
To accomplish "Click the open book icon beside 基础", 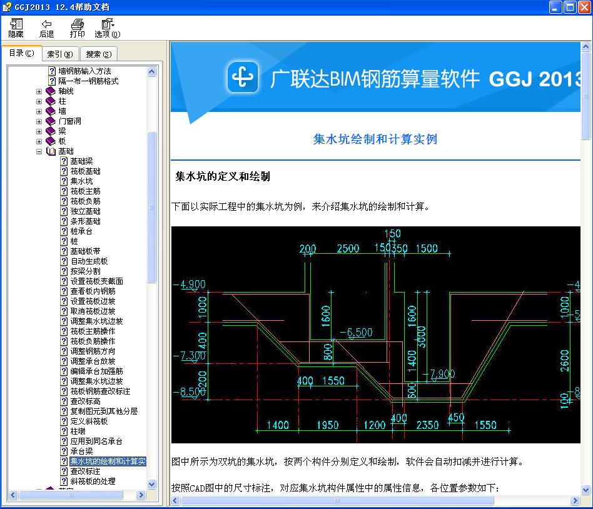I will (x=51, y=151).
